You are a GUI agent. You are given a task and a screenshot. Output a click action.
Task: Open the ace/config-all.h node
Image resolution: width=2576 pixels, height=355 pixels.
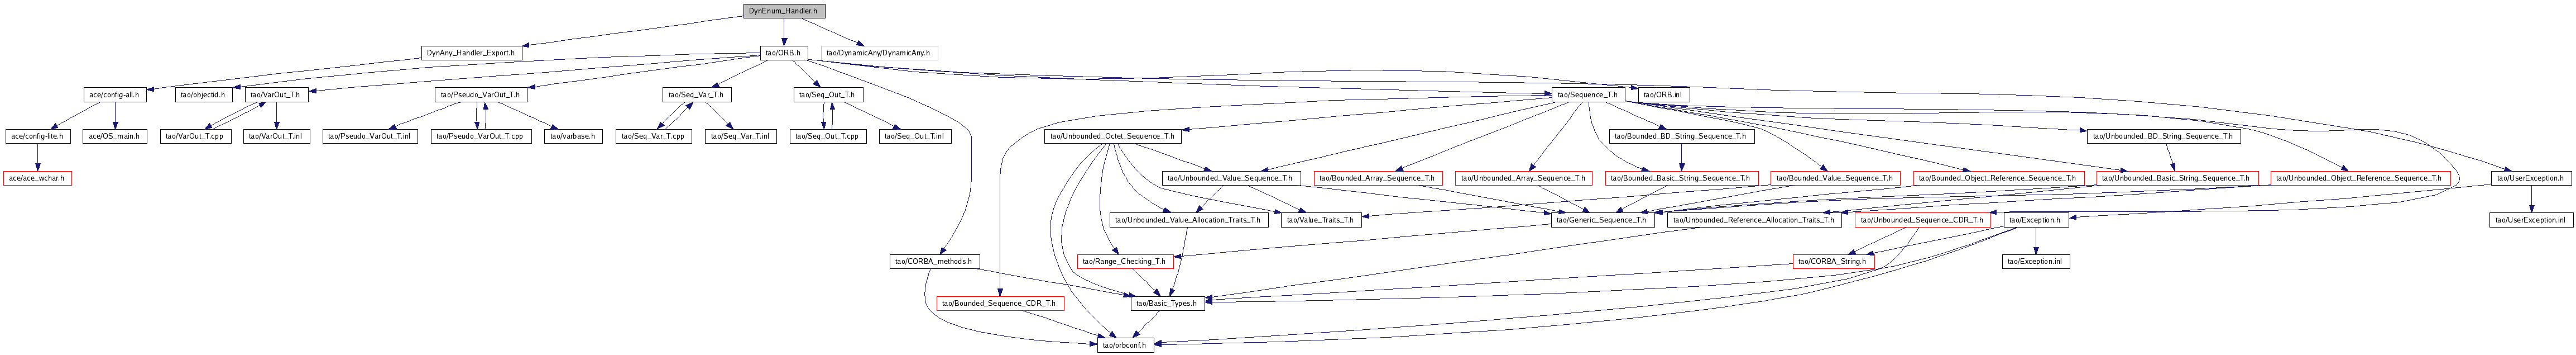114,94
